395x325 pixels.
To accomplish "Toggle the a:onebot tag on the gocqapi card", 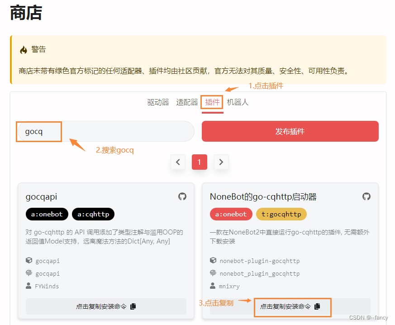I will (x=47, y=214).
